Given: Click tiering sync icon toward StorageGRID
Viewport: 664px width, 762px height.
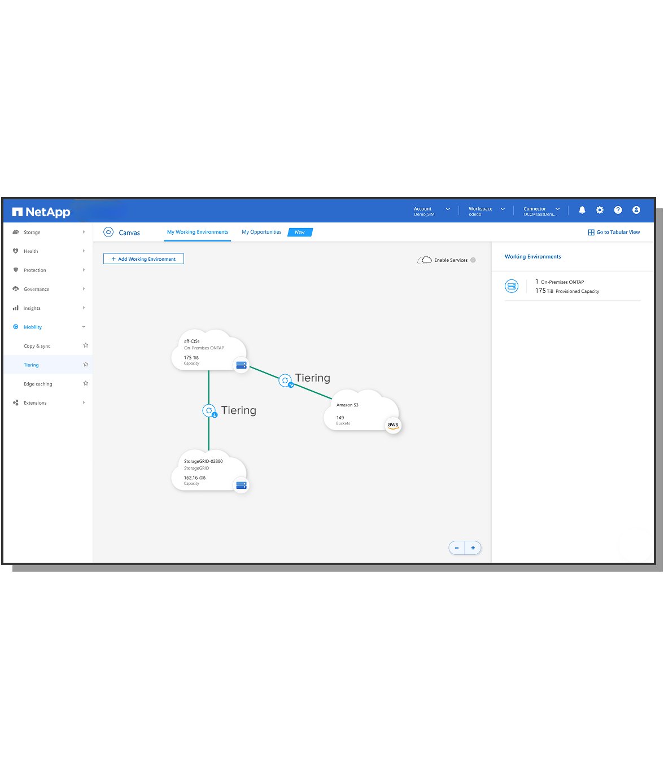Looking at the screenshot, I should coord(209,411).
